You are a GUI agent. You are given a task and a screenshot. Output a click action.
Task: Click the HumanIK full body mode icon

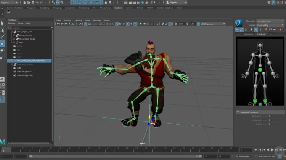click(x=251, y=29)
